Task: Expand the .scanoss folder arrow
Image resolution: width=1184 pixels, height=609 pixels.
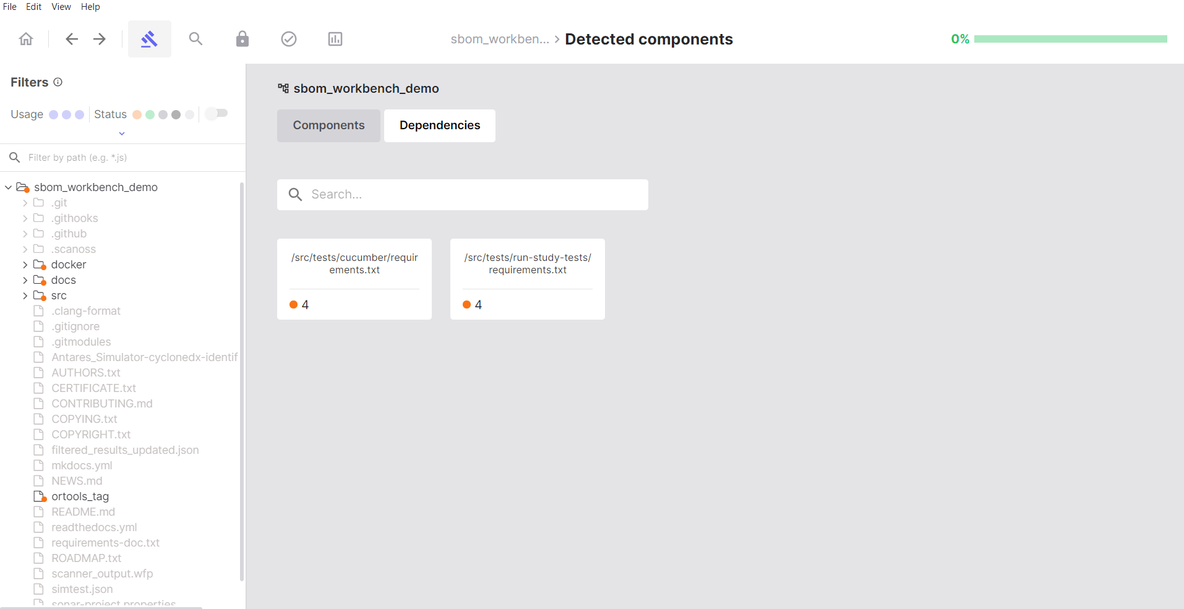Action: pyautogui.click(x=25, y=249)
